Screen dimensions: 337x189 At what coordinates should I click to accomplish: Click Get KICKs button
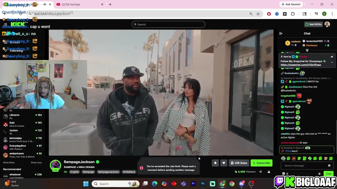(x=313, y=24)
